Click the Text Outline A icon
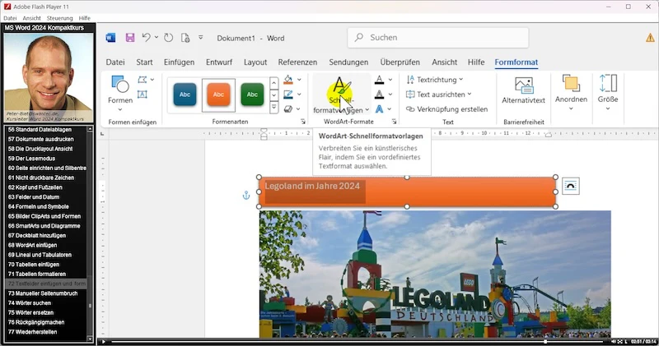The width and height of the screenshot is (659, 346). [379, 95]
